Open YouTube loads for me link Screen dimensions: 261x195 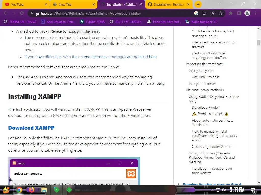[x=213, y=34]
